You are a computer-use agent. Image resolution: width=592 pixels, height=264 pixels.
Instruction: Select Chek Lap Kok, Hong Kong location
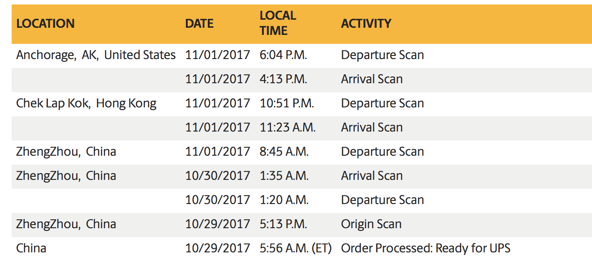click(86, 103)
